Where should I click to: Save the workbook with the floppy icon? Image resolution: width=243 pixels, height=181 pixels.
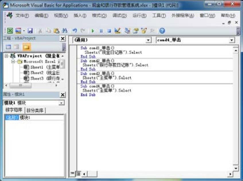30,31
